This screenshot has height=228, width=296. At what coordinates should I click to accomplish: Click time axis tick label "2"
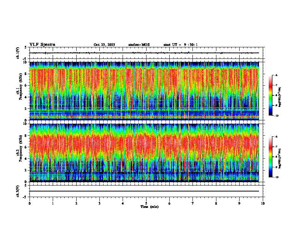[76, 203]
